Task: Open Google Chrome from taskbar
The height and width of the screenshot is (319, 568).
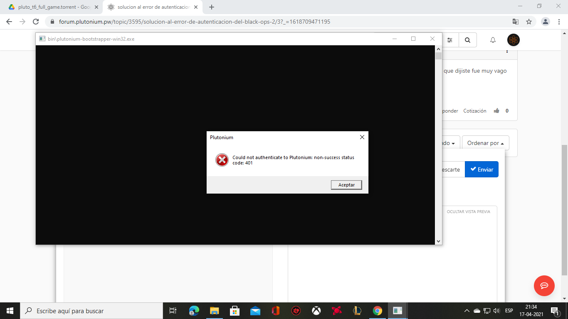Action: pyautogui.click(x=377, y=311)
